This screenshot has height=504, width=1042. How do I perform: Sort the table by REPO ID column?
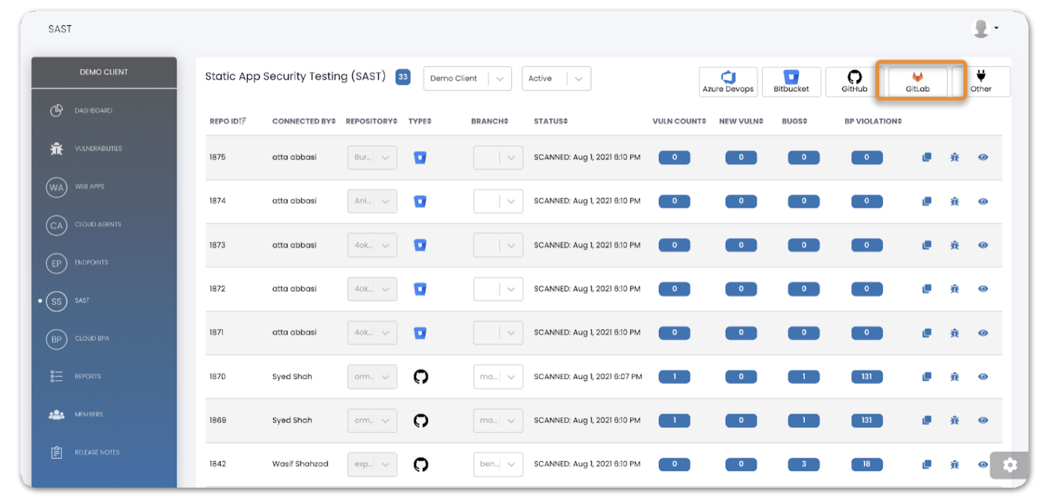228,121
